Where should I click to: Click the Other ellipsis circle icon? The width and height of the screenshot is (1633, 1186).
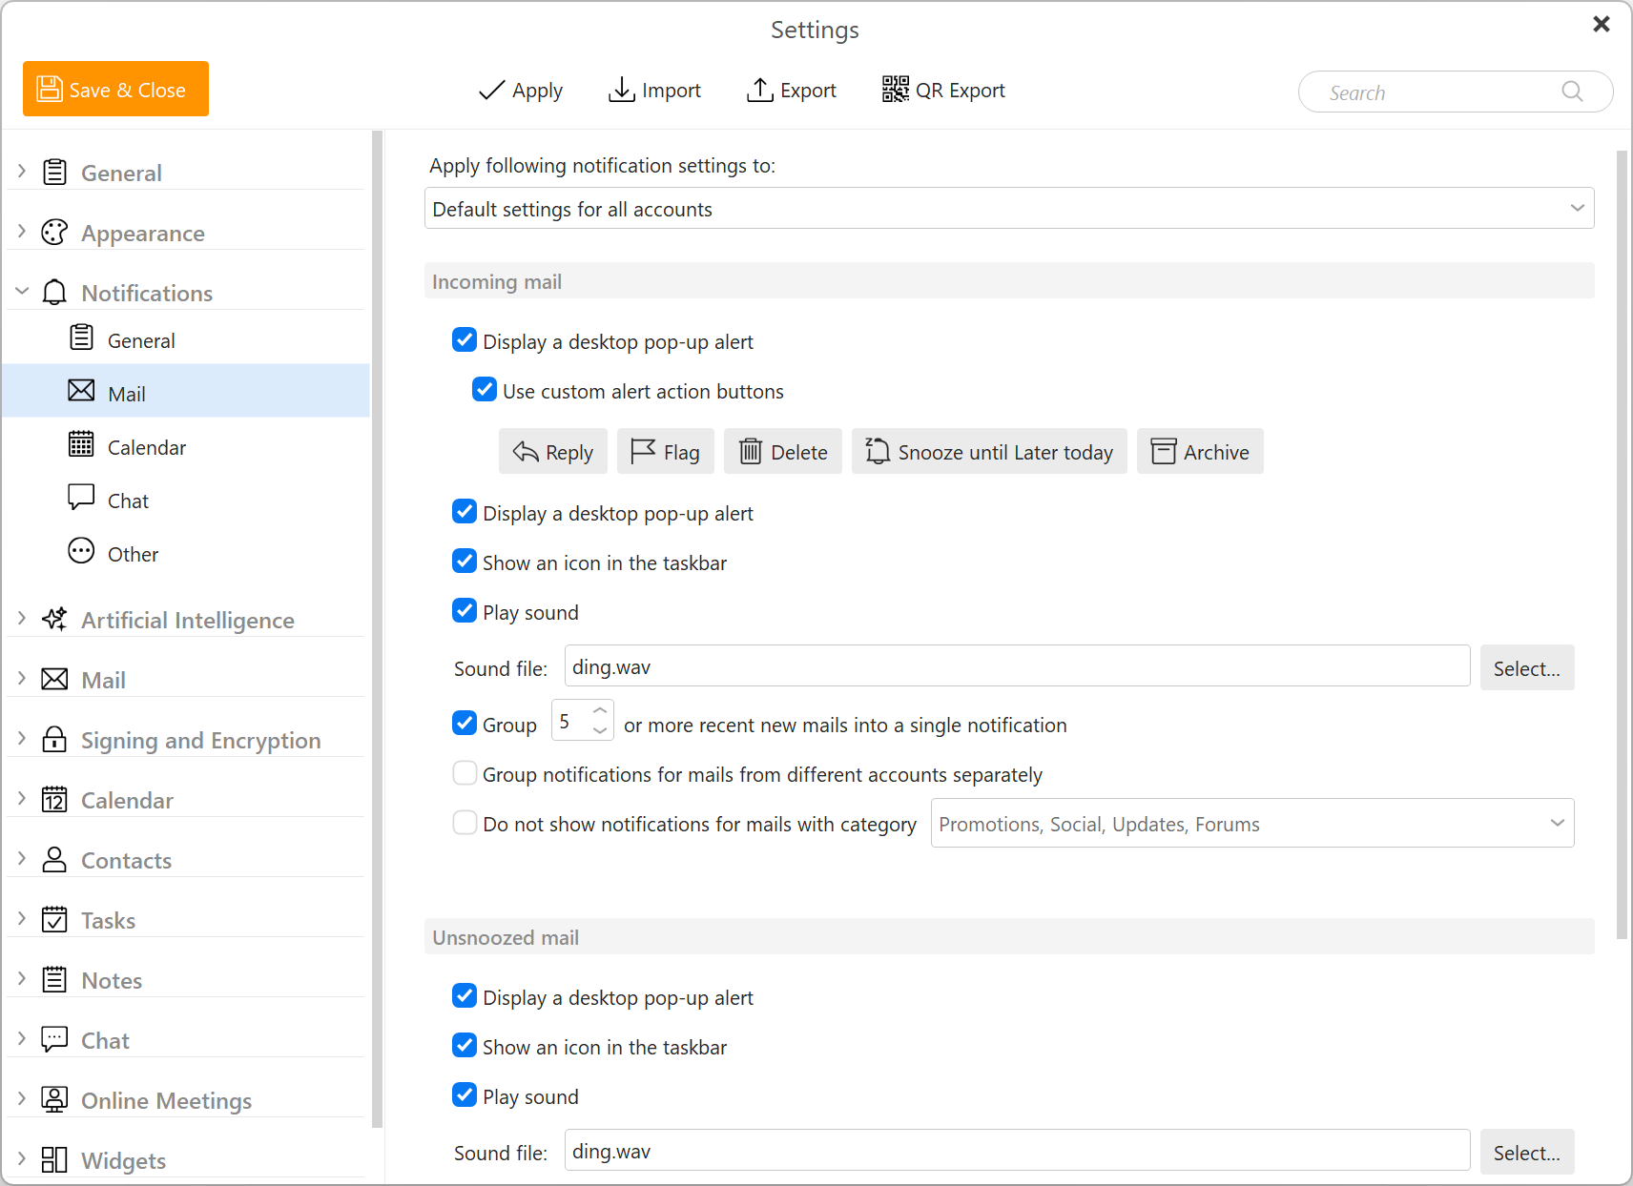click(81, 551)
